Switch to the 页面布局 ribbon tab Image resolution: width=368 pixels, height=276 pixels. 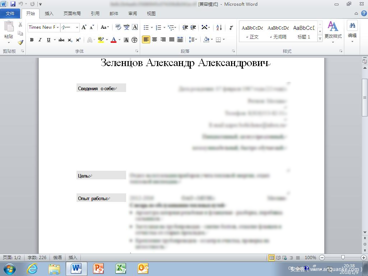point(72,14)
